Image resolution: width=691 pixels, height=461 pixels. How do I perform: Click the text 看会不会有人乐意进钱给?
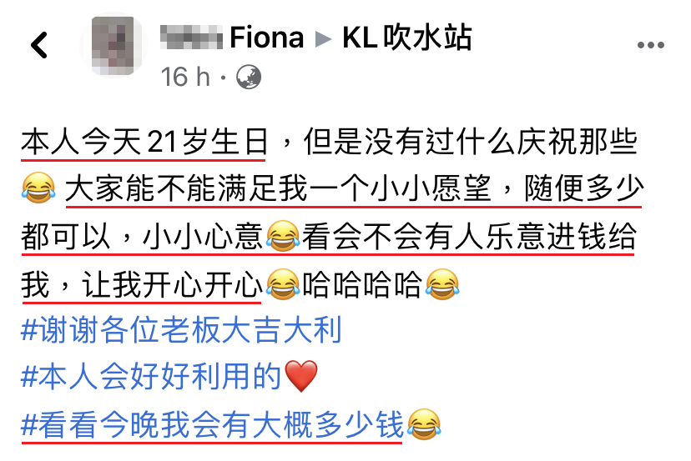tap(469, 237)
